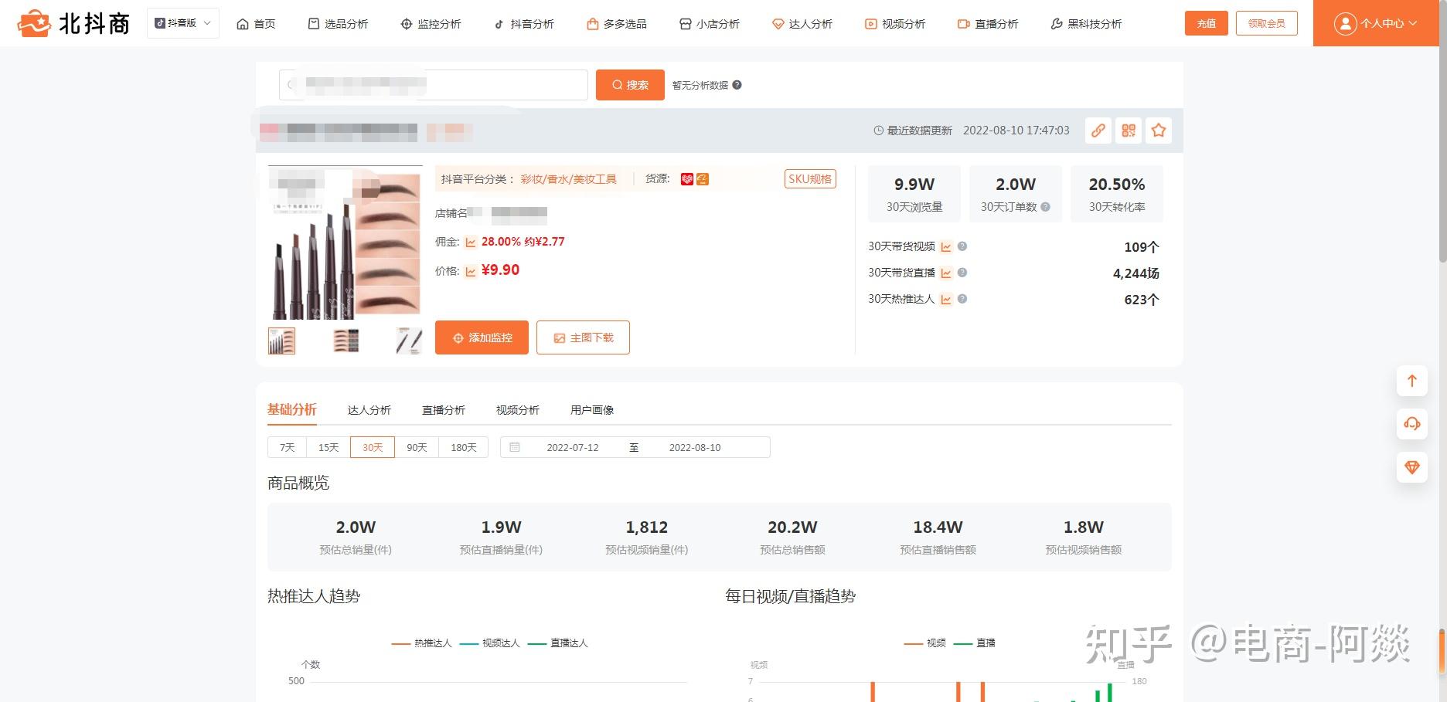The image size is (1447, 702).
Task: Click the main product image
Action: [x=345, y=242]
